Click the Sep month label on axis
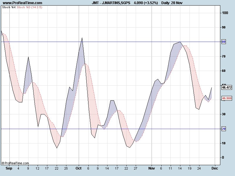This screenshot has width=235, height=176. click(x=9, y=168)
